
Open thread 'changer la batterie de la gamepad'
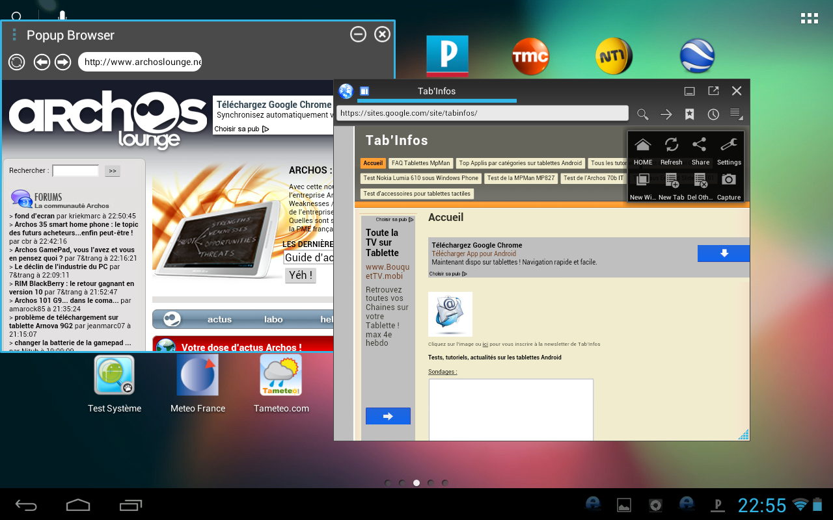click(73, 343)
